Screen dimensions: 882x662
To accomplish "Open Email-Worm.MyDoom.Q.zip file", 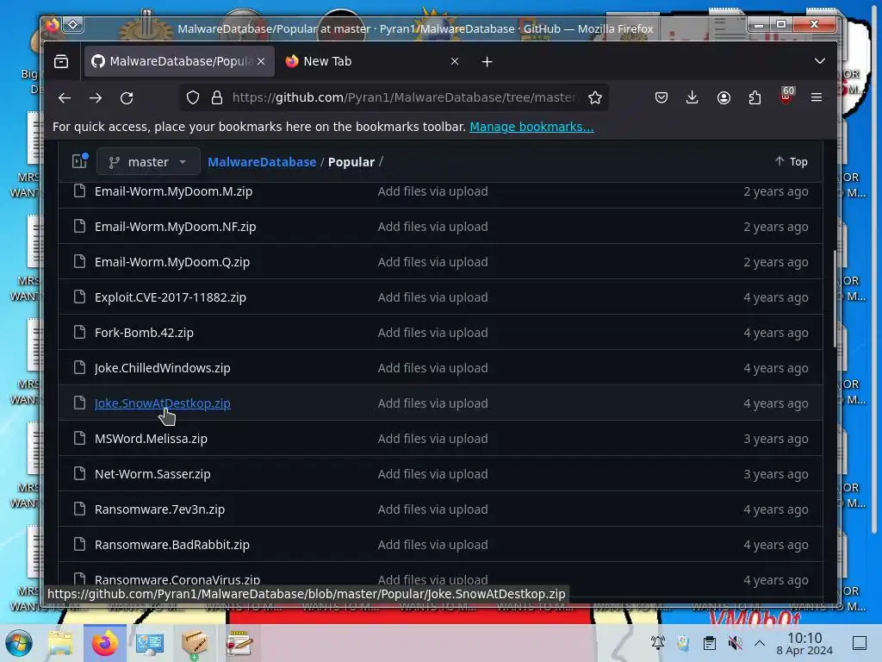I will pyautogui.click(x=172, y=262).
